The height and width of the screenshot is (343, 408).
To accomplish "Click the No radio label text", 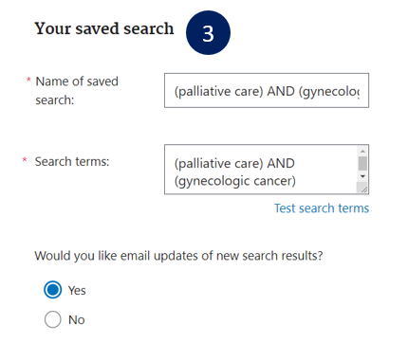I will pyautogui.click(x=77, y=320).
